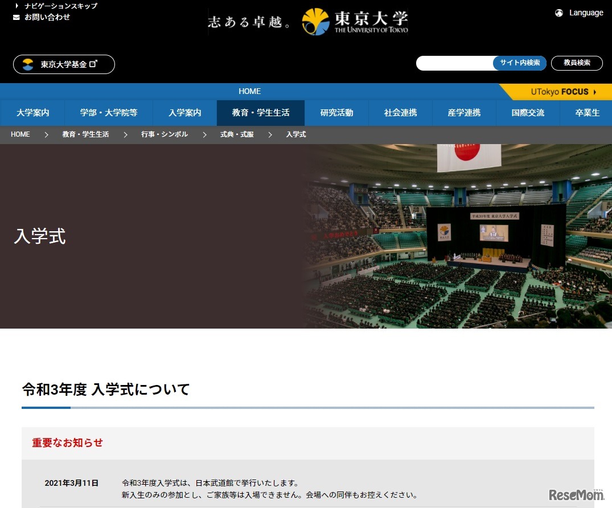Go to HOME in the breadcrumb

coord(20,134)
